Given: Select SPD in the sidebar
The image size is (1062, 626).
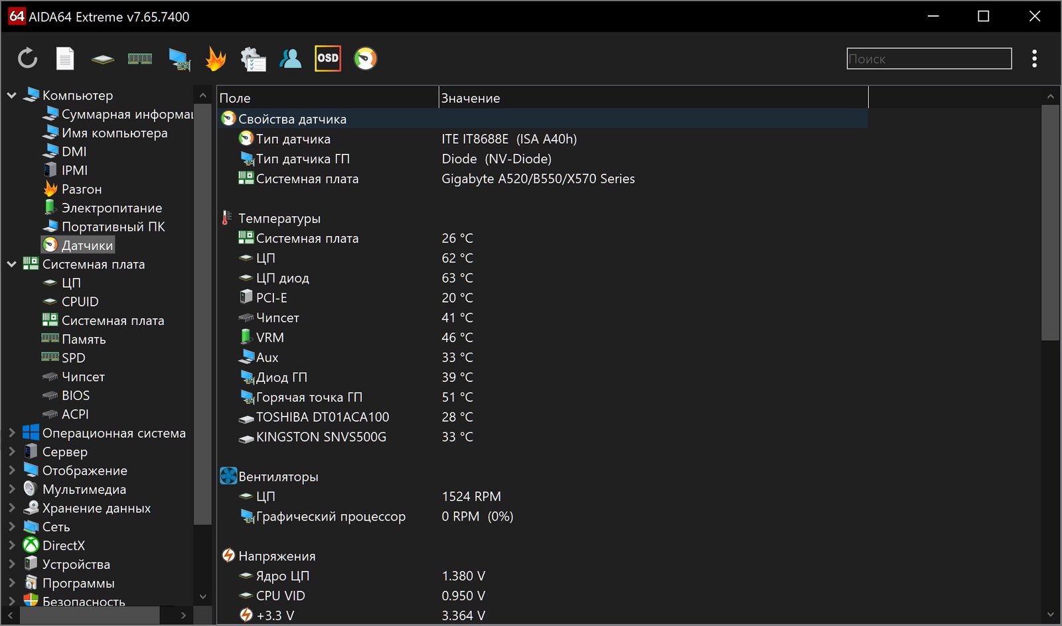Looking at the screenshot, I should pos(73,358).
